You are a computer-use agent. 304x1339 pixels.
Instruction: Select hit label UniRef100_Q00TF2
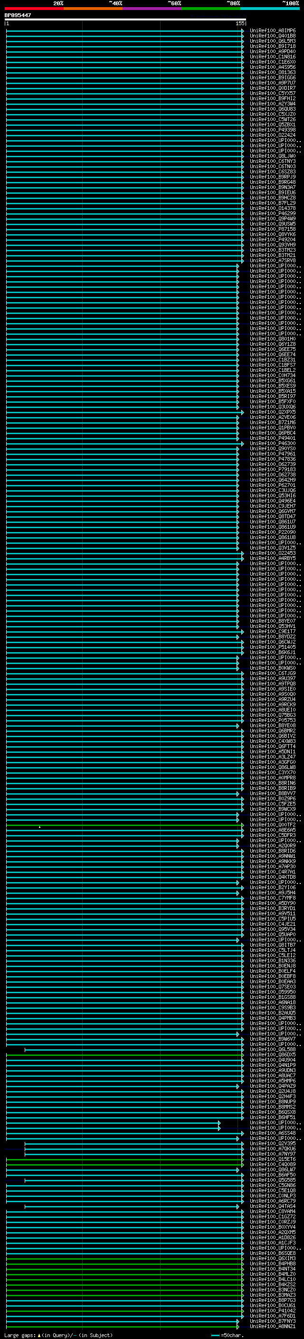pos(272,825)
